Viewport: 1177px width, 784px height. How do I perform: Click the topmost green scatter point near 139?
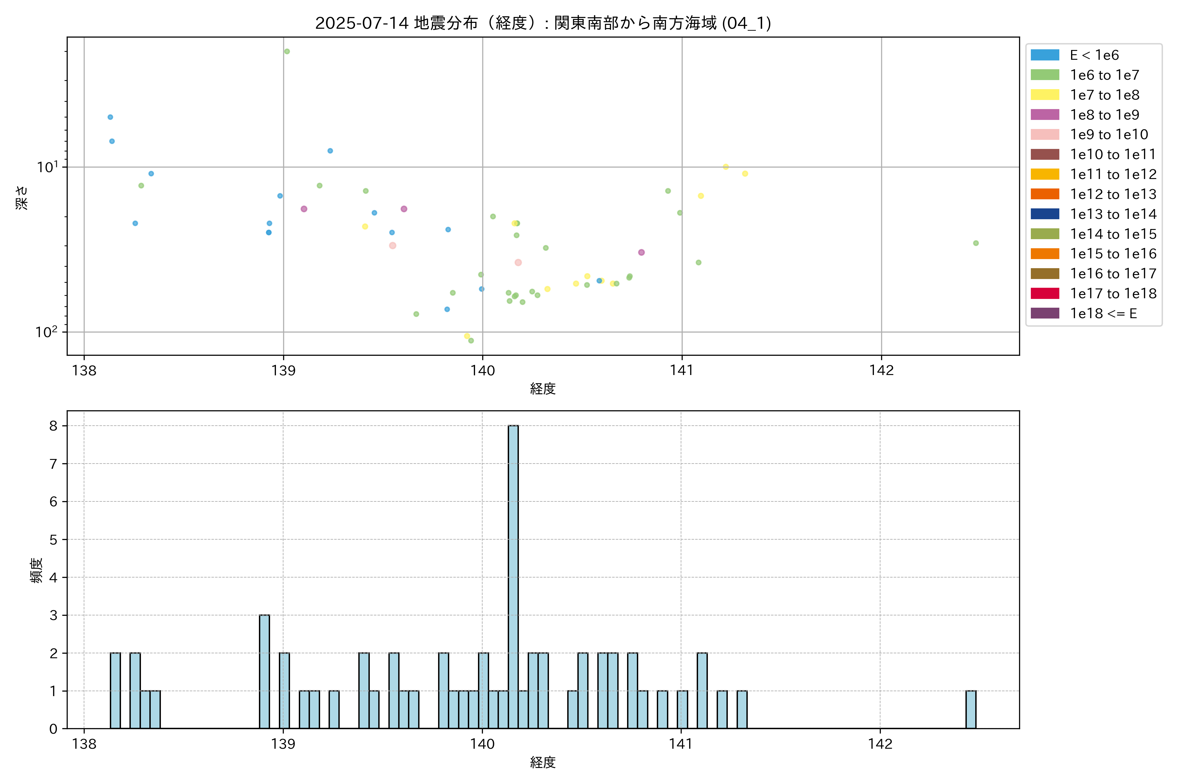tap(287, 52)
